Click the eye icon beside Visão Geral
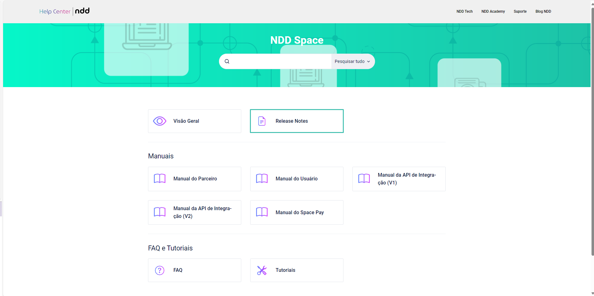Image resolution: width=594 pixels, height=296 pixels. 160,121
